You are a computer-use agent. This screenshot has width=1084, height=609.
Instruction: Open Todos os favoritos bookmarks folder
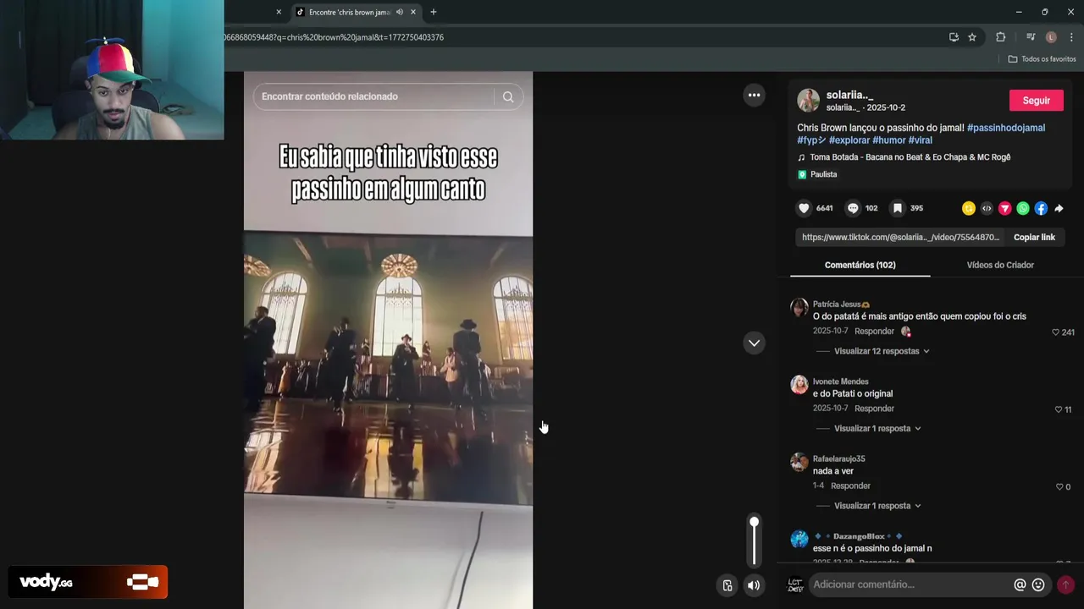1042,59
